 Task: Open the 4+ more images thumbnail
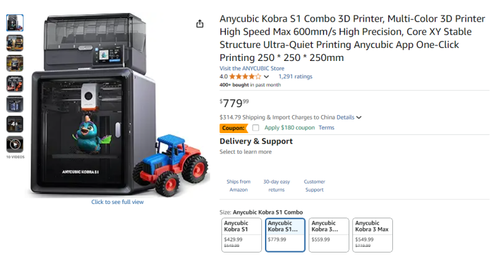click(x=15, y=124)
